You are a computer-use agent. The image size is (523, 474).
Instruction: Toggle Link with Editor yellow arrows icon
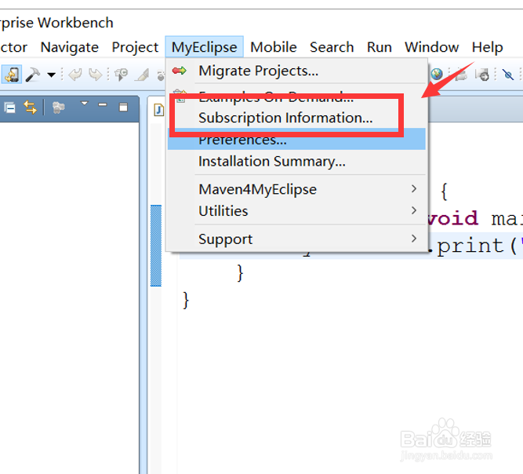30,108
